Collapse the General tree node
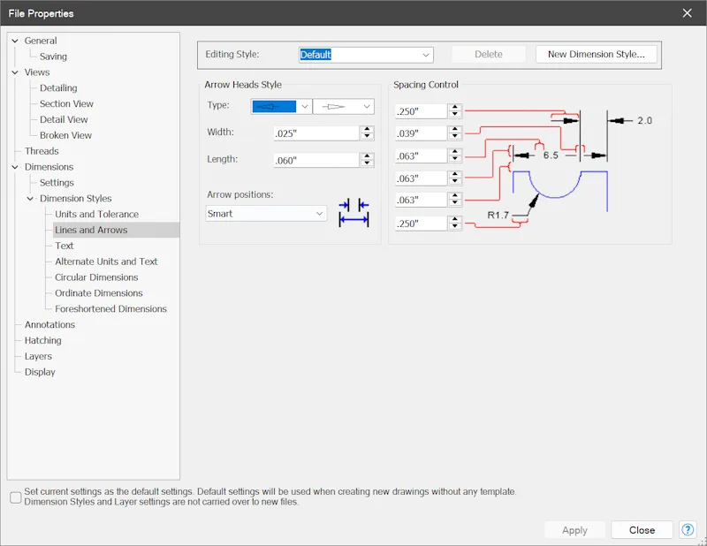 pyautogui.click(x=15, y=41)
